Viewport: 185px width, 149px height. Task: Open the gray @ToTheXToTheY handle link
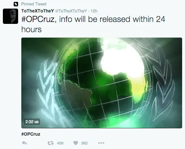71,11
